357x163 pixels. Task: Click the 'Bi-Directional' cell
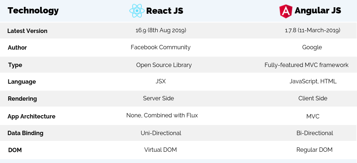pyautogui.click(x=315, y=133)
